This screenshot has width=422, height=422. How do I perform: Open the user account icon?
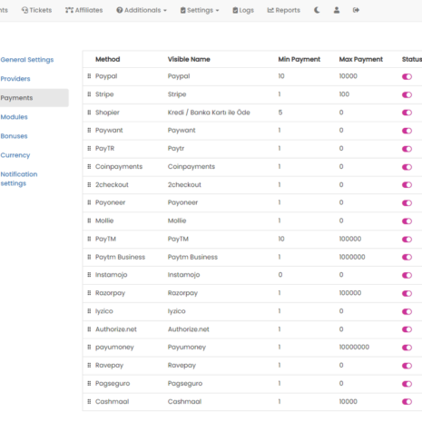(337, 10)
